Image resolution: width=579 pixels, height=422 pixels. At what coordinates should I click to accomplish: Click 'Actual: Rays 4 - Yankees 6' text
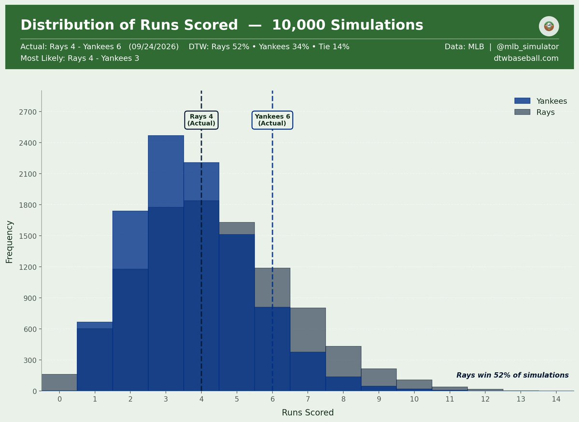[x=71, y=46]
